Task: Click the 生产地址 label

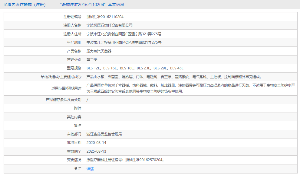Action: tap(74, 43)
